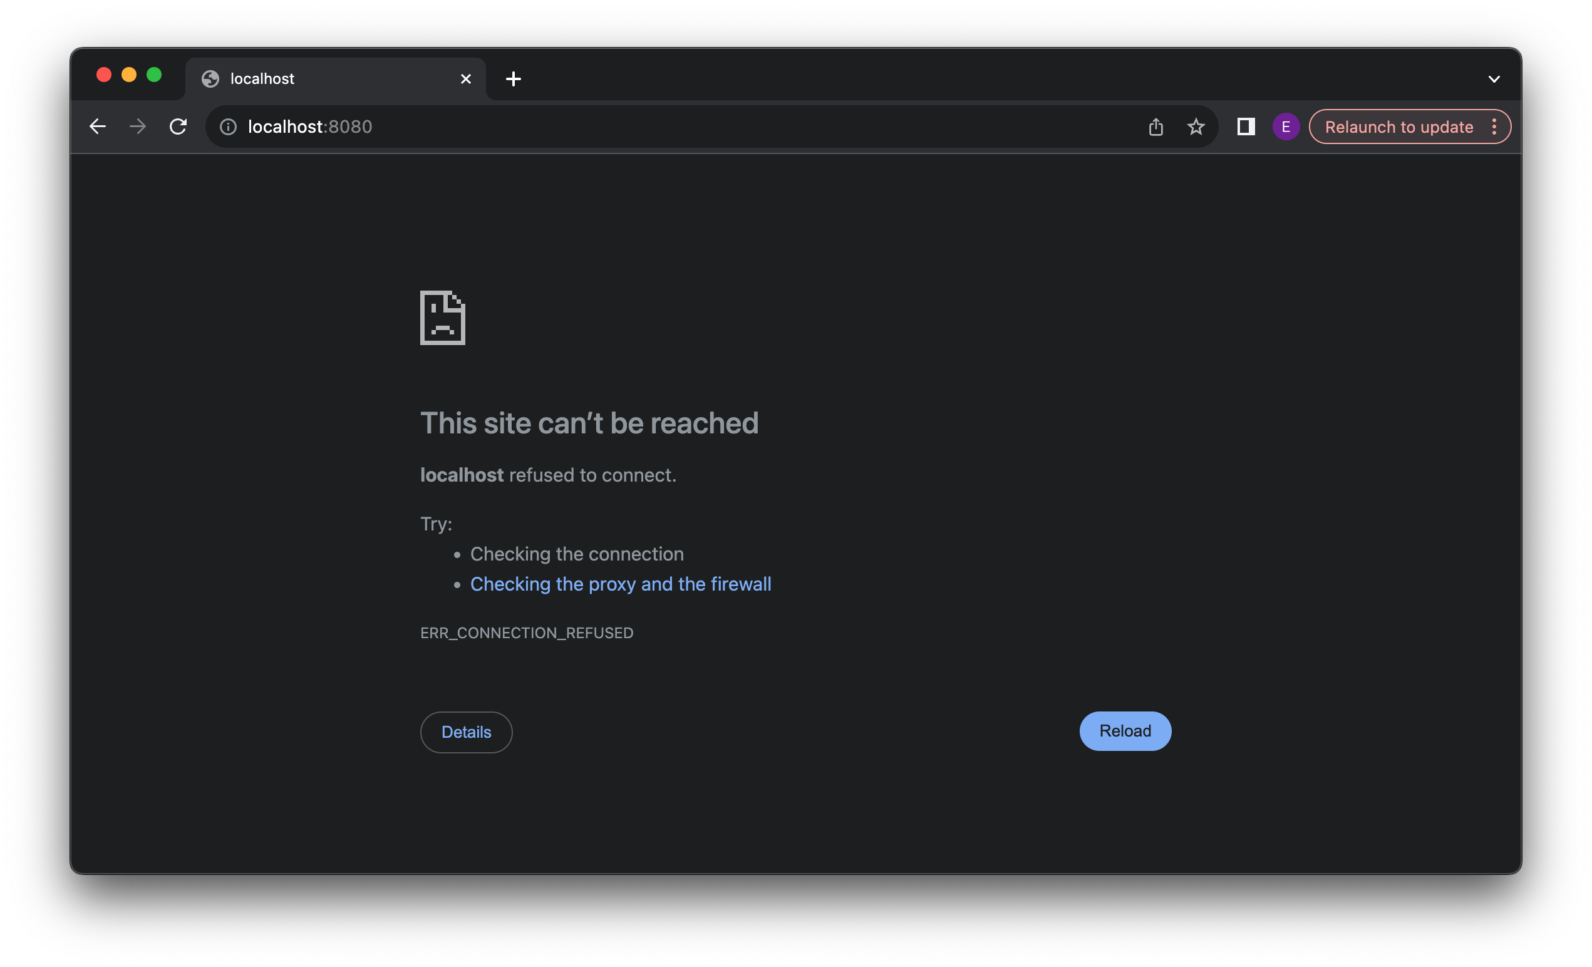This screenshot has height=967, width=1592.
Task: Toggle the browser dark mode reader view
Action: pos(1246,127)
